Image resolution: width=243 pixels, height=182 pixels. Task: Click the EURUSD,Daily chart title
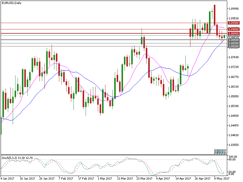(x=12, y=3)
